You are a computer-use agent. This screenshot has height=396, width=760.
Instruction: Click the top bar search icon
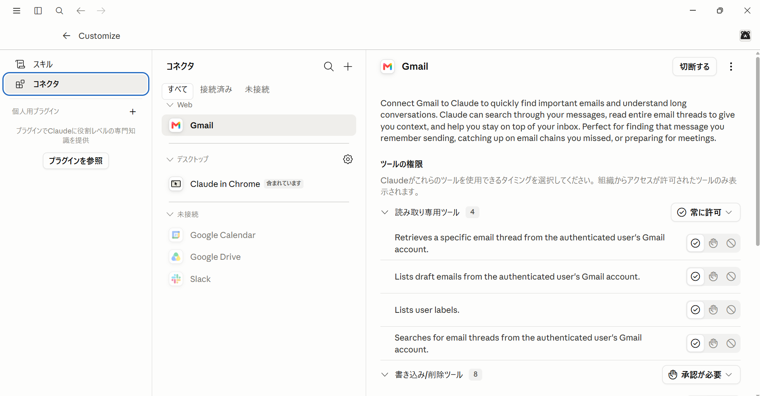tap(59, 11)
